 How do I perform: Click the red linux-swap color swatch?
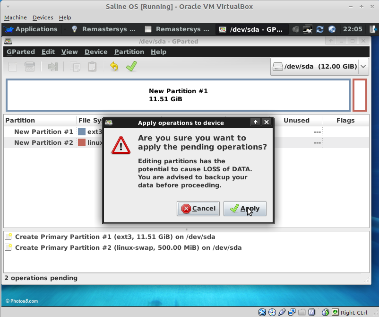[x=82, y=142]
